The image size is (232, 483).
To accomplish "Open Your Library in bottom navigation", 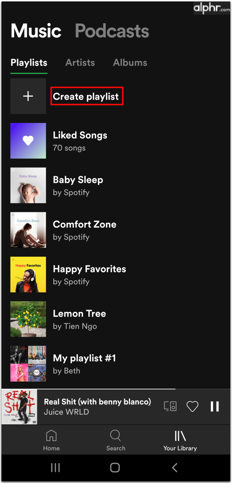I will [180, 440].
